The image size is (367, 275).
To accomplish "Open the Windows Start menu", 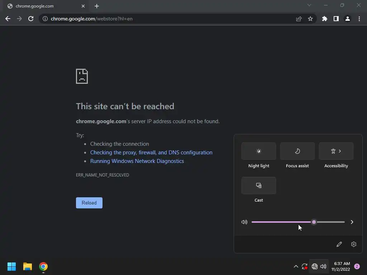I will tap(11, 266).
